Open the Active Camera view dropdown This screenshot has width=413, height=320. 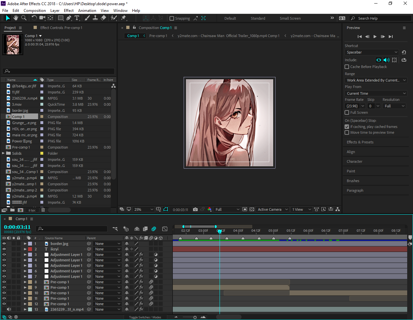(273, 209)
